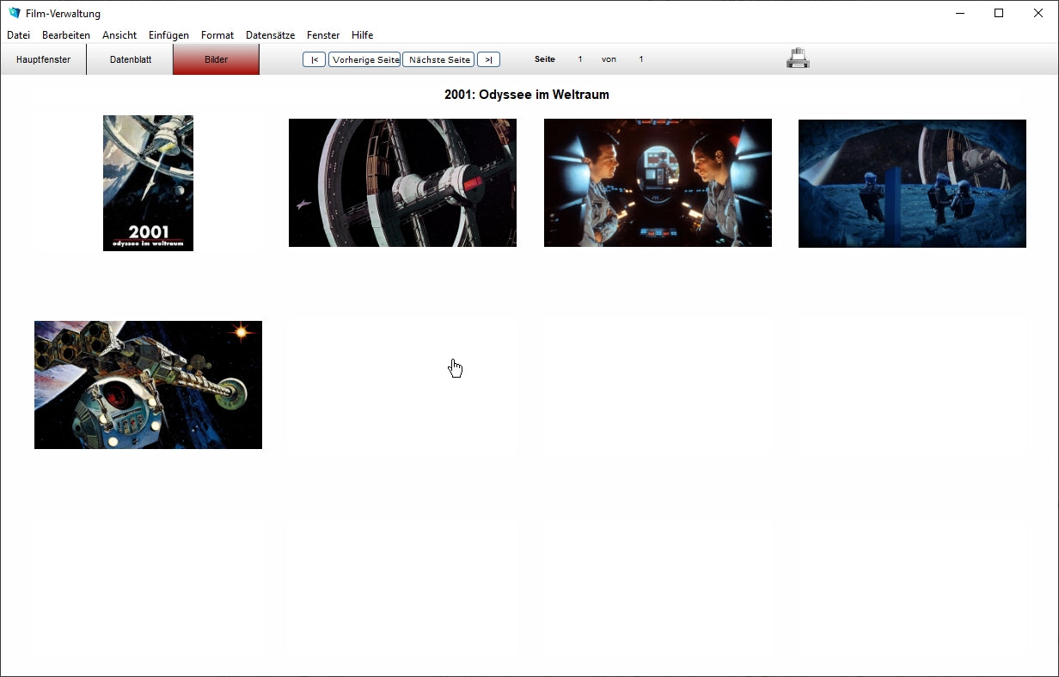
Task: Open the Bearbeiten menu
Action: point(66,35)
